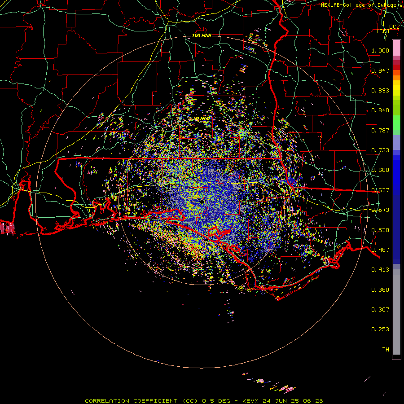Click the DCC product label
Image resolution: width=404 pixels, height=404 pixels.
tap(394, 27)
